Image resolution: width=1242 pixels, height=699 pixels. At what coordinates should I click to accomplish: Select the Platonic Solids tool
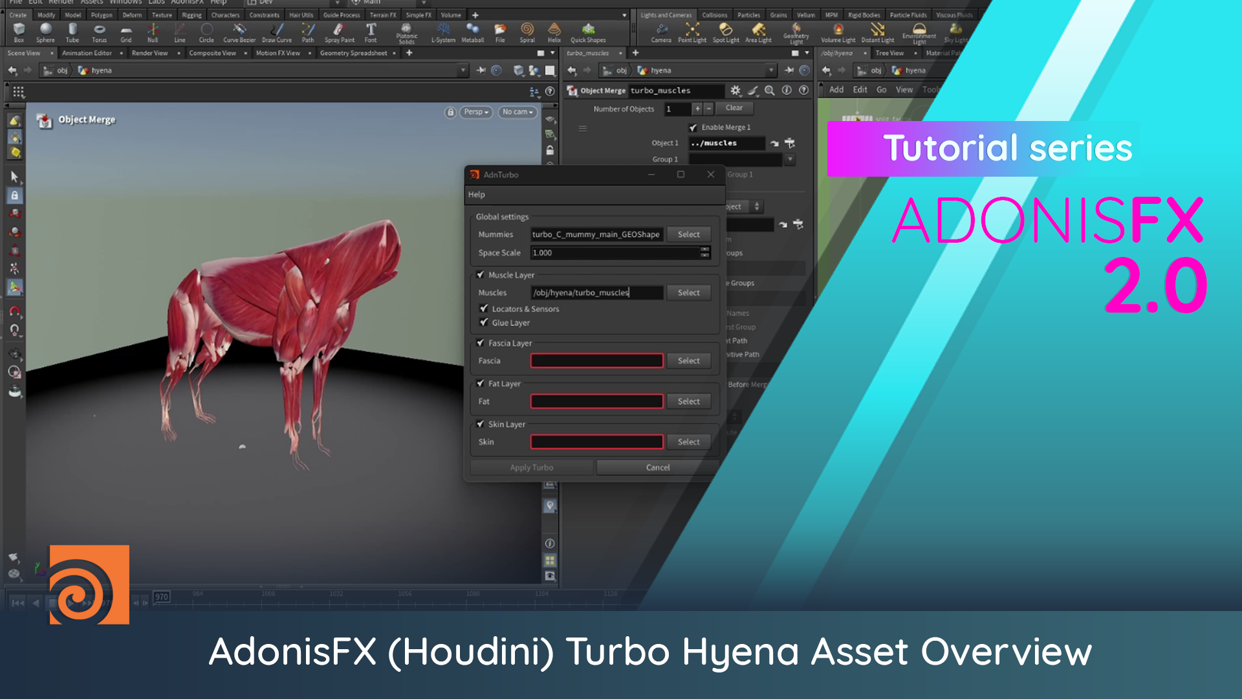coord(406,34)
